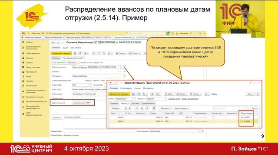Click the Комментарий input field
The height and width of the screenshot is (156, 278).
tap(99, 131)
